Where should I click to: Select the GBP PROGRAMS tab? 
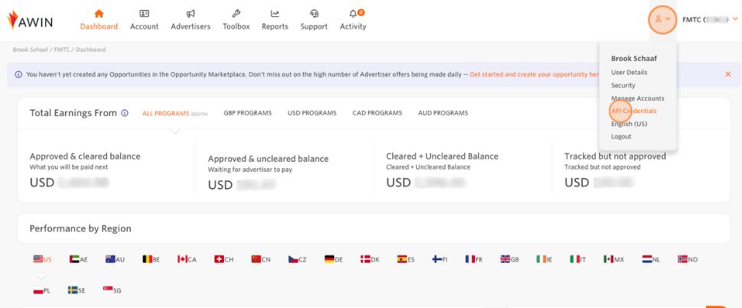(247, 113)
